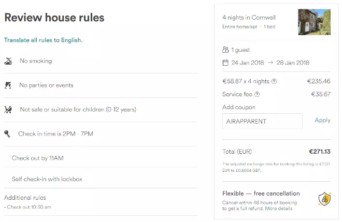342x222 pixels.
Task: Click the check-in key icon
Action: [7, 134]
